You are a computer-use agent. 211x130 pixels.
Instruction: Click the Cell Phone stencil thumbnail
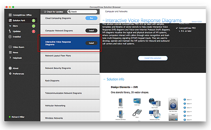[121, 102]
